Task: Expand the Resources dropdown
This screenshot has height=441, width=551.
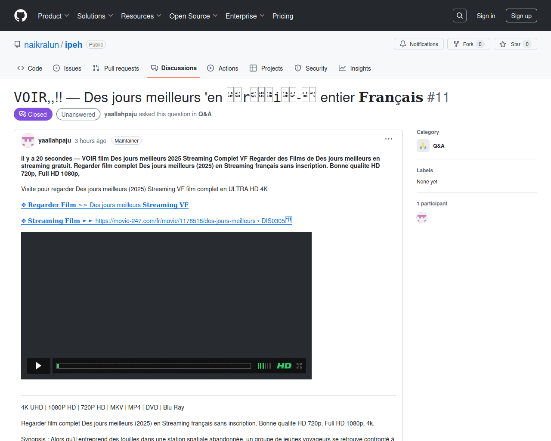Action: 141,16
